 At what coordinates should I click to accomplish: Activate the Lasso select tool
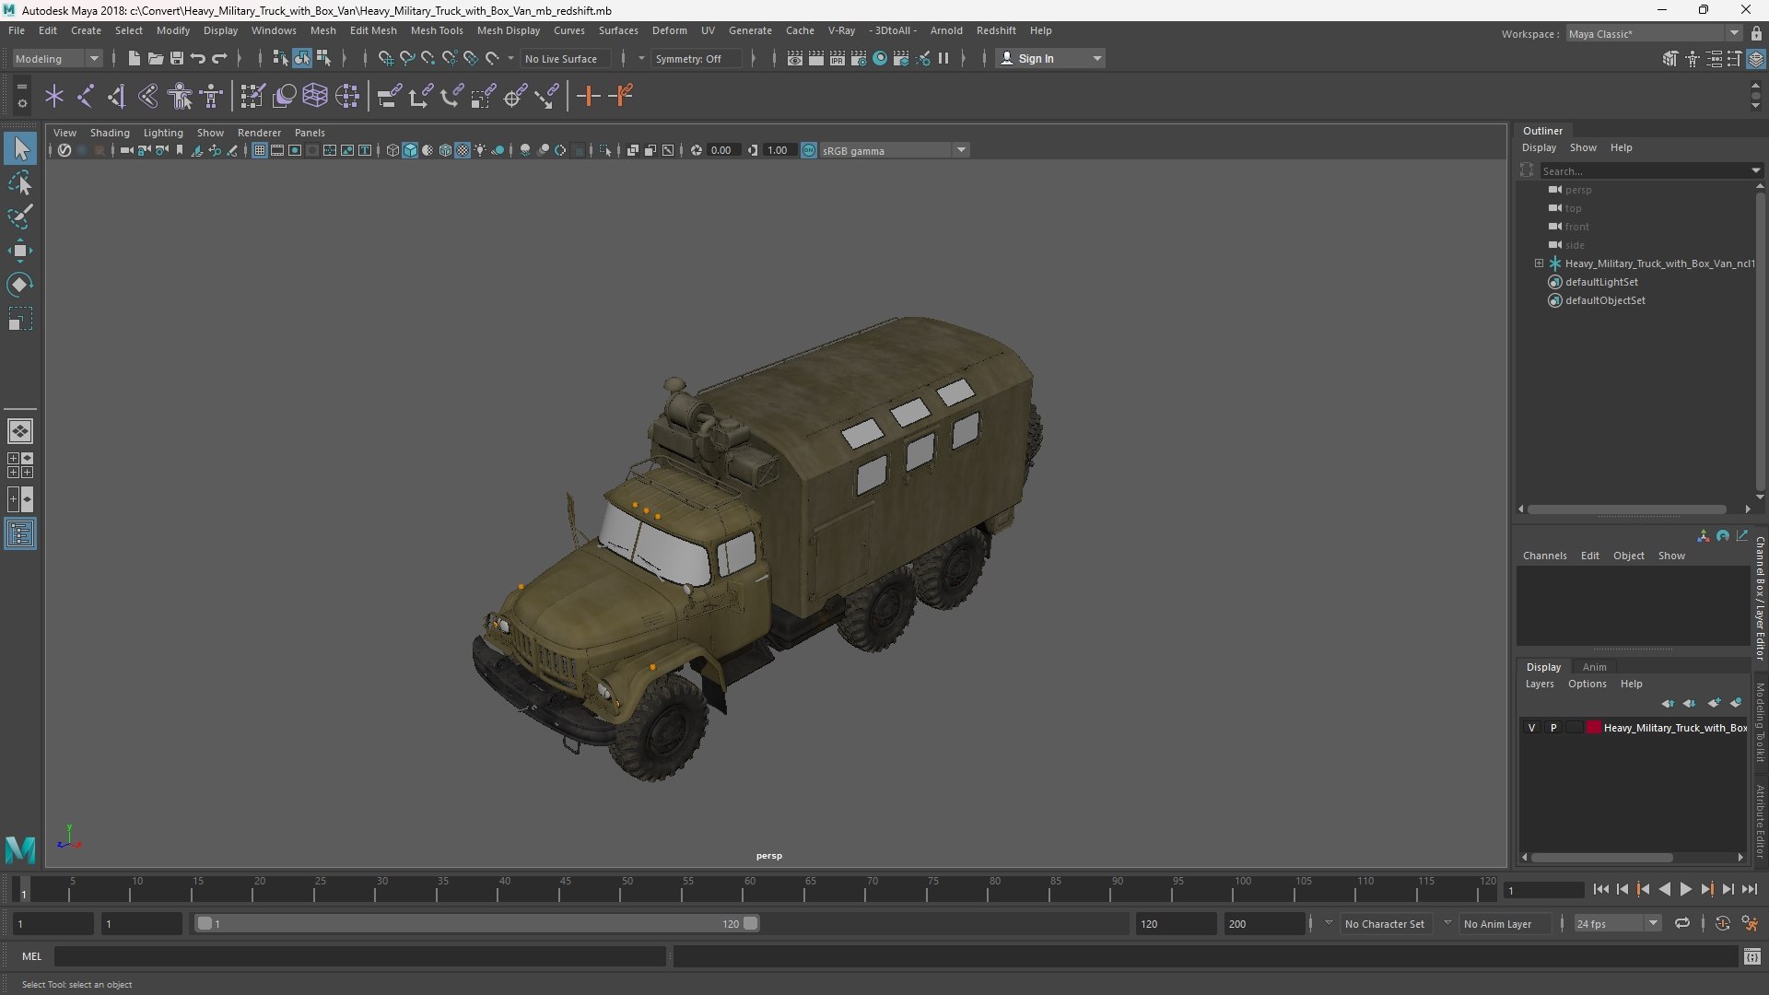click(20, 182)
